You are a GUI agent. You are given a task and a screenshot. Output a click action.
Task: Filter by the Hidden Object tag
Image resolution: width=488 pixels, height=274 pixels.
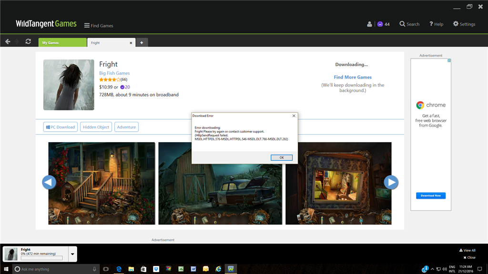pyautogui.click(x=96, y=127)
